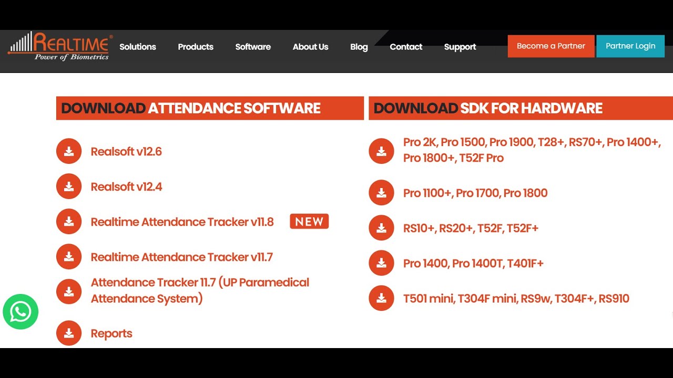Image resolution: width=673 pixels, height=378 pixels.
Task: Open Pro 2K, Pro 1500 SDK link
Action: (x=532, y=150)
